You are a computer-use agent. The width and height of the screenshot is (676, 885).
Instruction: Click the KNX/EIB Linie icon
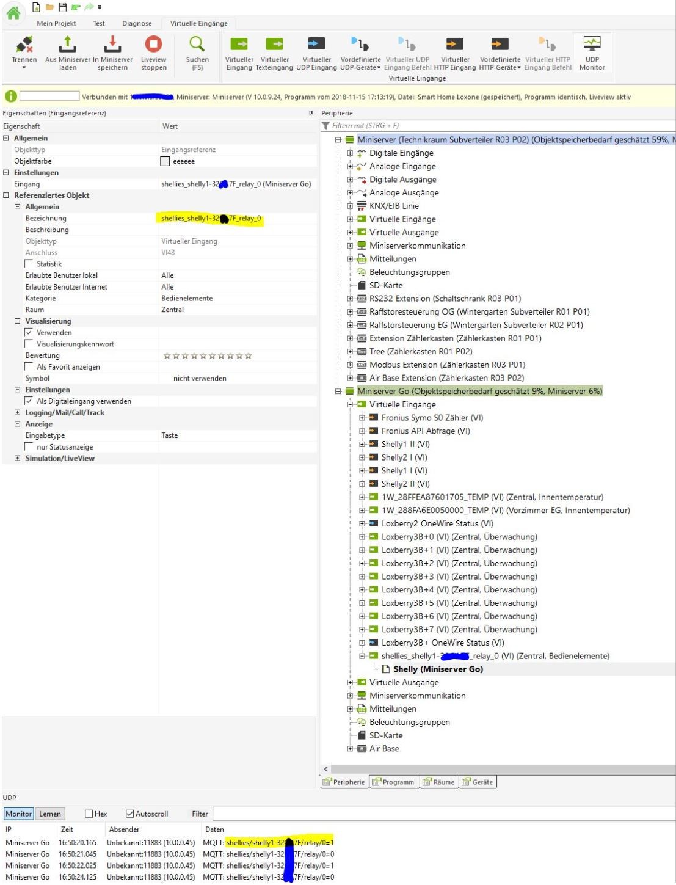click(362, 206)
